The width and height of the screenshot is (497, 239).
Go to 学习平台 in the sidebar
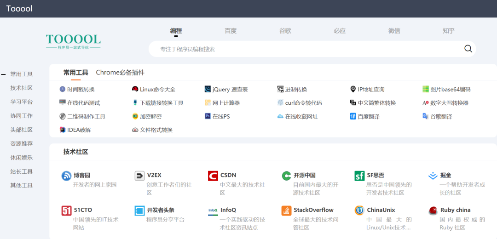pos(21,102)
